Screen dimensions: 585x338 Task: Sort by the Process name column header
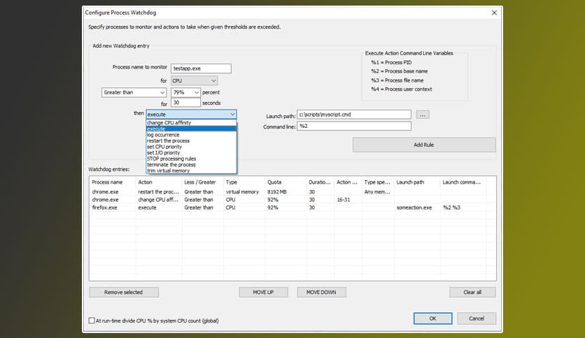[x=113, y=182]
